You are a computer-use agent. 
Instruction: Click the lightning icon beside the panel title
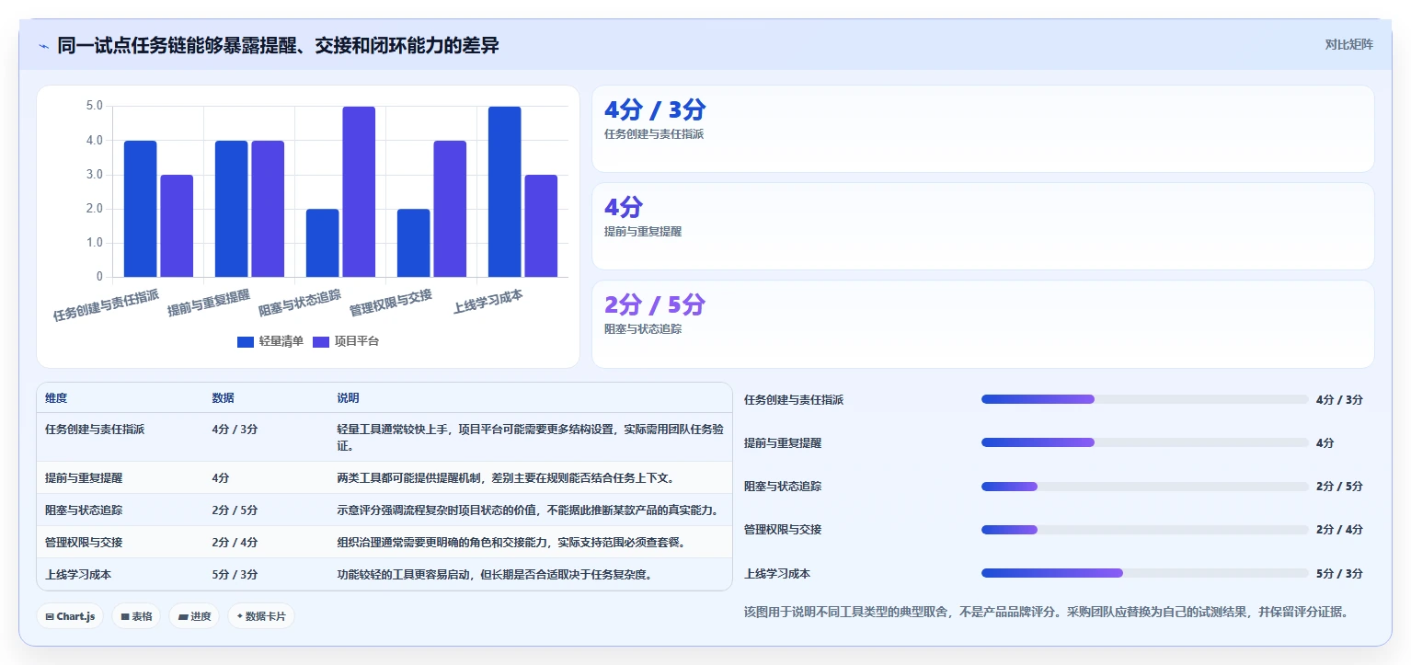[x=43, y=45]
